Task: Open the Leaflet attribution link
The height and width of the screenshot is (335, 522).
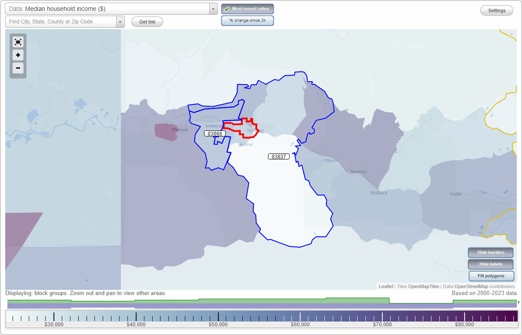Action: [x=386, y=286]
